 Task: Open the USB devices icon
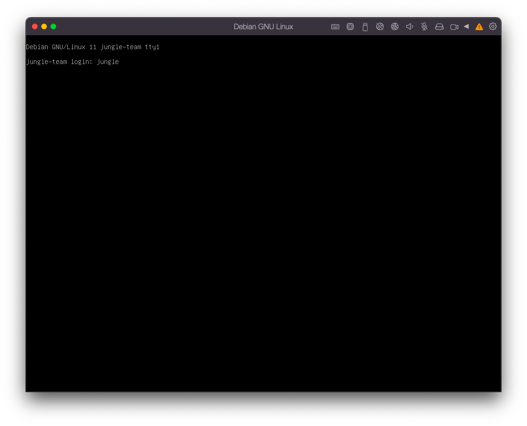(365, 27)
